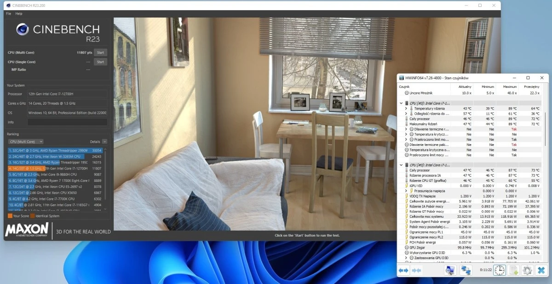Click the network remote monitoring computers icon
This screenshot has width=552, height=284.
coord(466,271)
